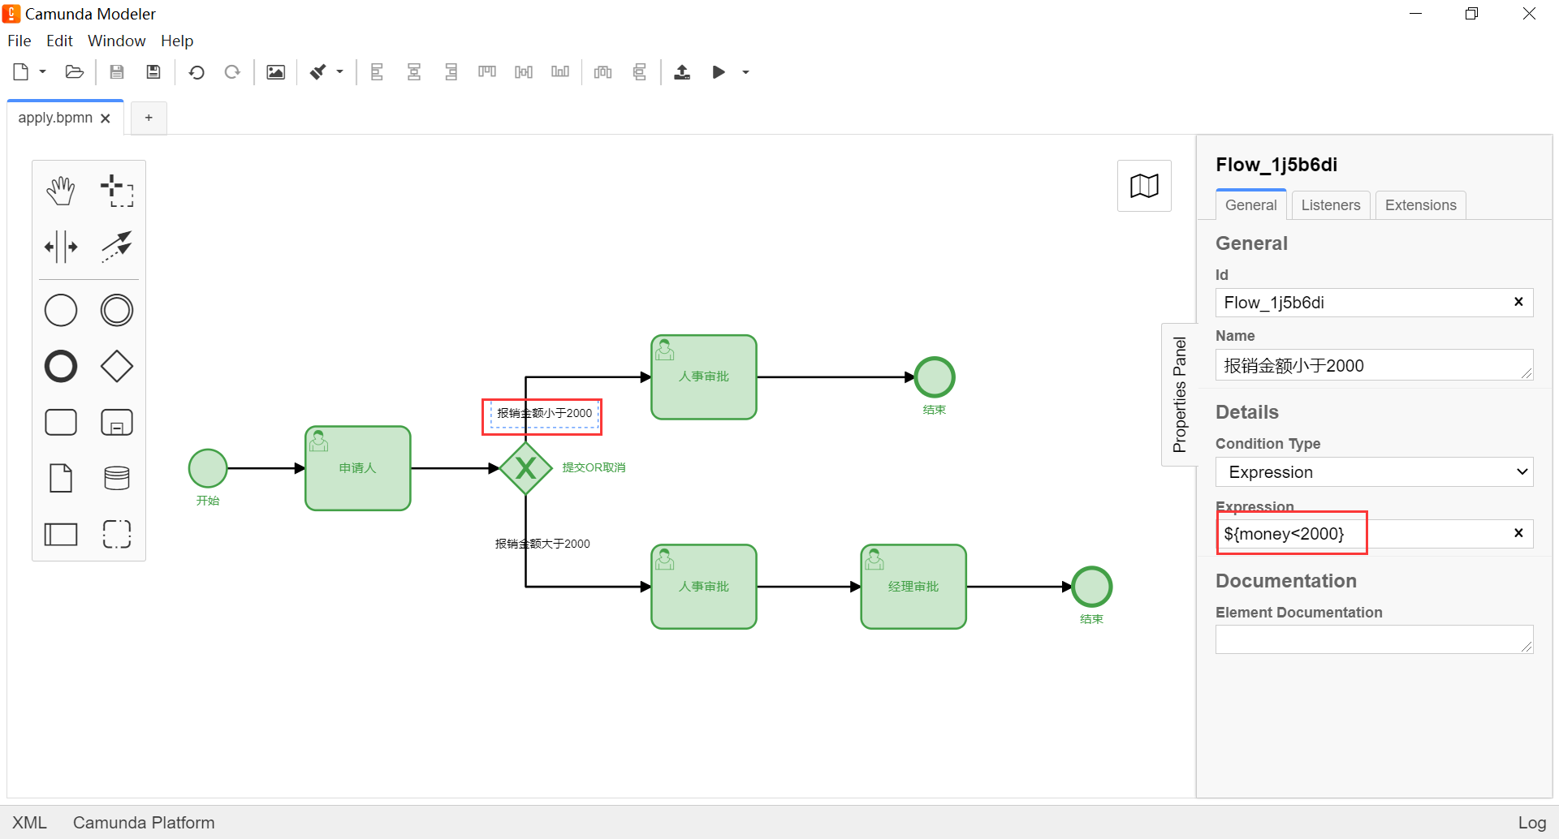Open the File menu
Image resolution: width=1559 pixels, height=839 pixels.
[19, 41]
